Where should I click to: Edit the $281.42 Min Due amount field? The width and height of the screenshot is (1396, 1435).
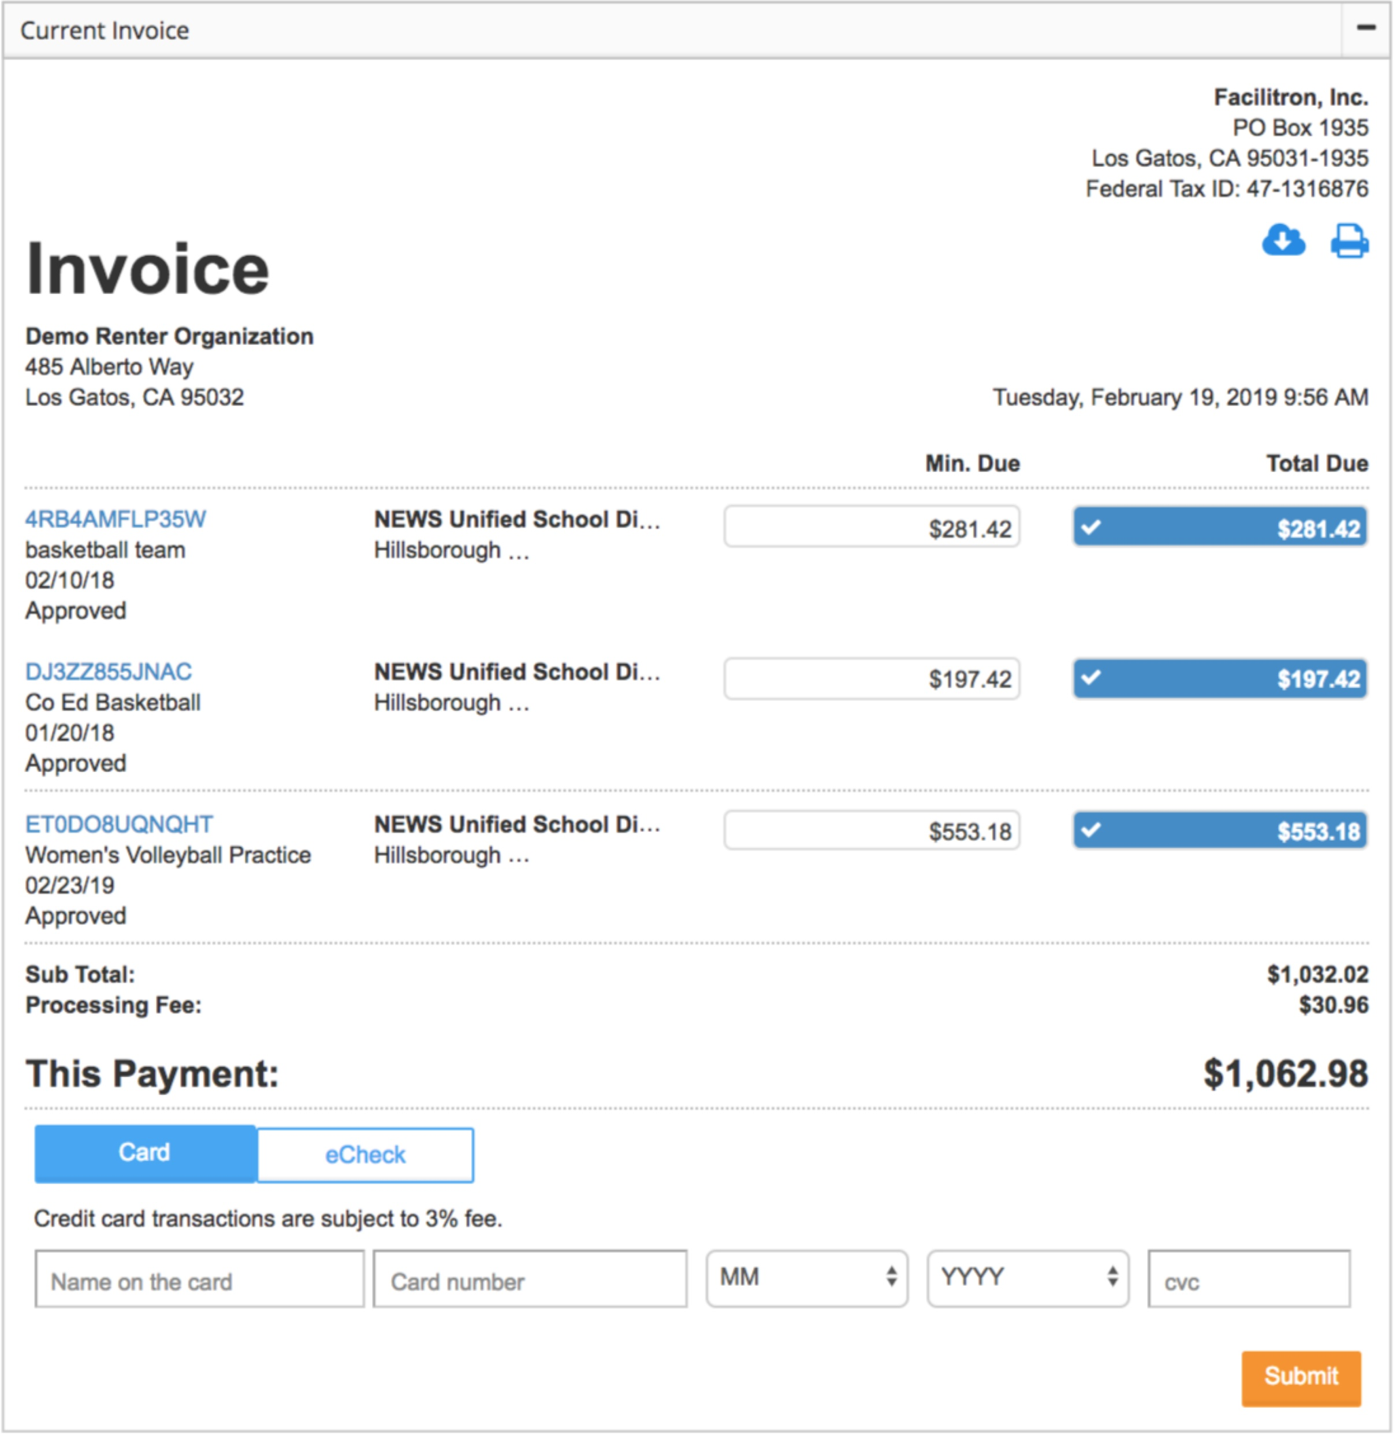point(870,525)
